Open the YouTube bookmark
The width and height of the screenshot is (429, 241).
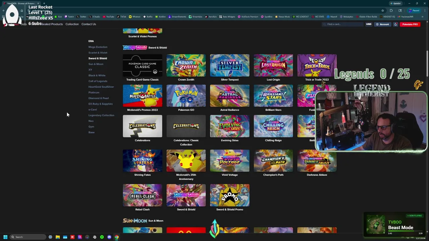click(x=109, y=17)
